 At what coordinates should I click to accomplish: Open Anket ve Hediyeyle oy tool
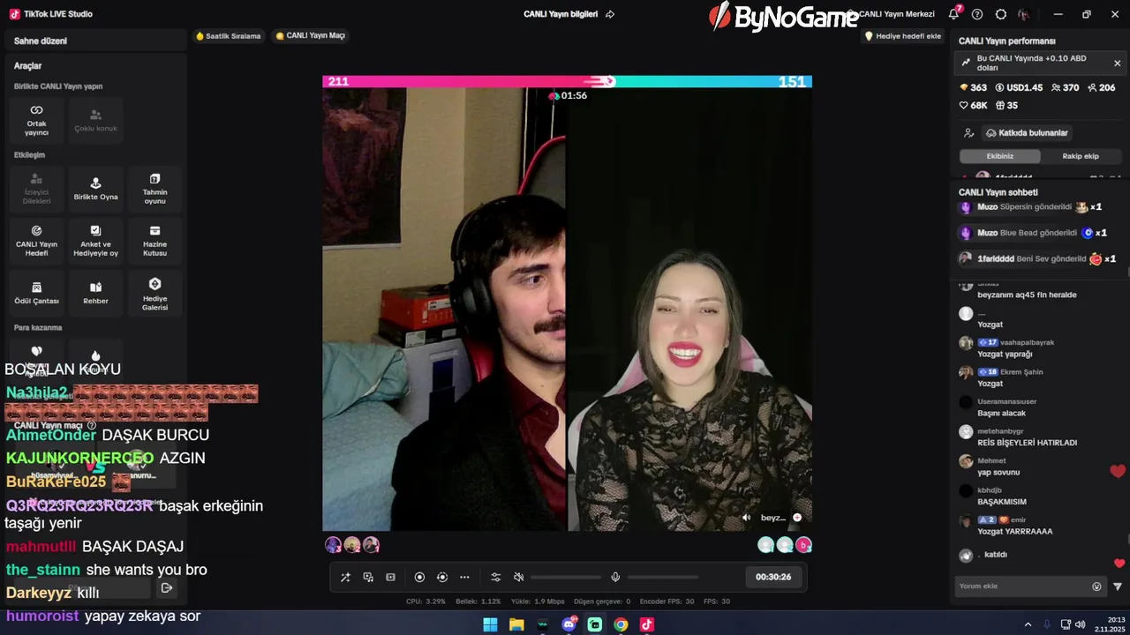[95, 241]
